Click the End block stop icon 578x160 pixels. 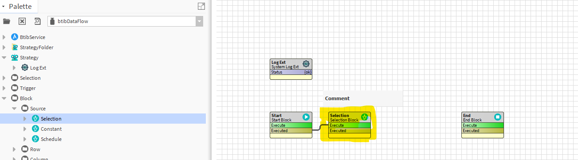click(498, 117)
